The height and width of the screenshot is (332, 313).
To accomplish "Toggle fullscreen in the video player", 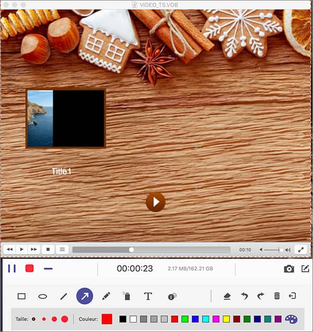I will pos(300,250).
